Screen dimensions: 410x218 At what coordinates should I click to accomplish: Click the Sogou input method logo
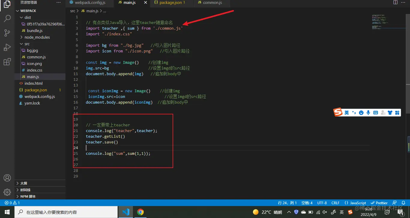pyautogui.click(x=338, y=113)
